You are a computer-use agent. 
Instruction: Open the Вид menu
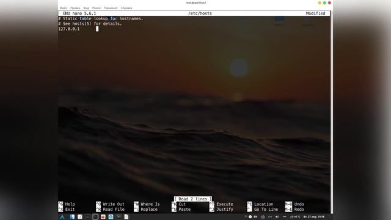pyautogui.click(x=86, y=8)
